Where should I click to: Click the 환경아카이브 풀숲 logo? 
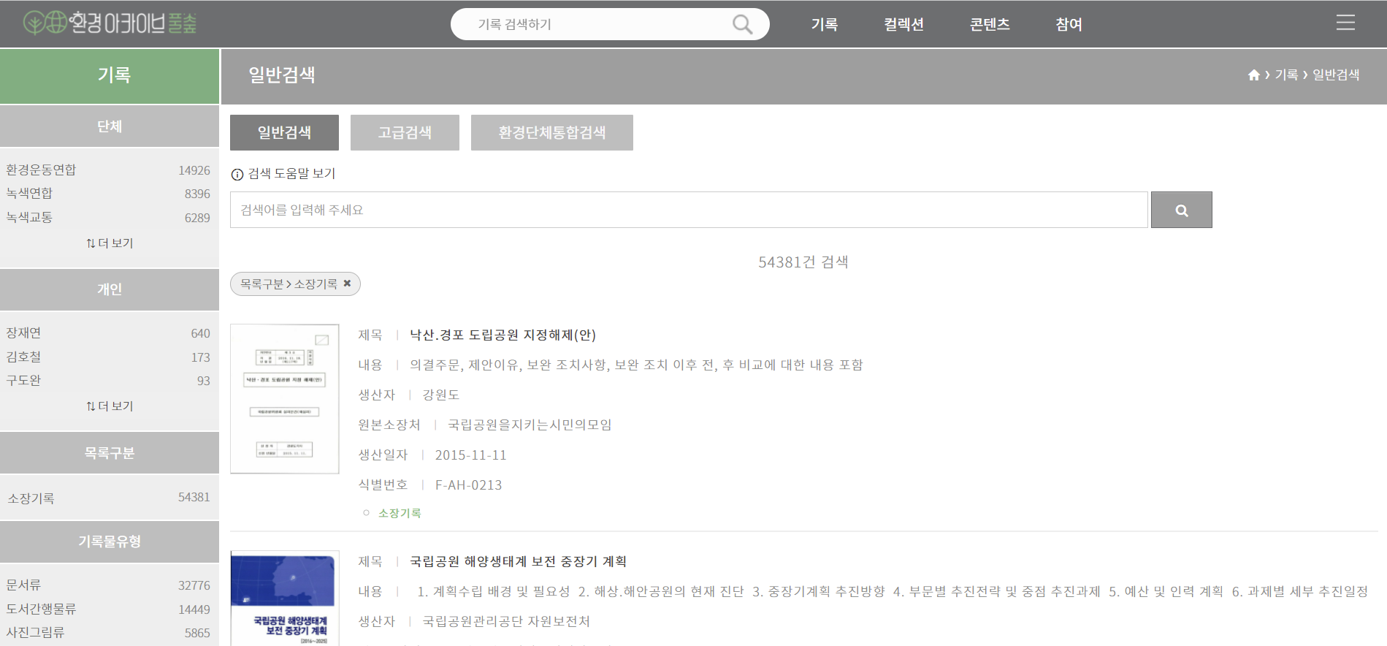click(110, 23)
